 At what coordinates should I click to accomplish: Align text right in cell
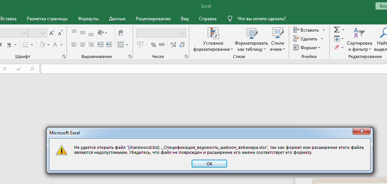click(x=91, y=45)
